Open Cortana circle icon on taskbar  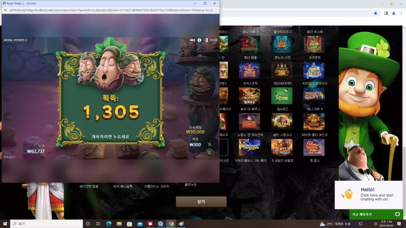pos(88,224)
